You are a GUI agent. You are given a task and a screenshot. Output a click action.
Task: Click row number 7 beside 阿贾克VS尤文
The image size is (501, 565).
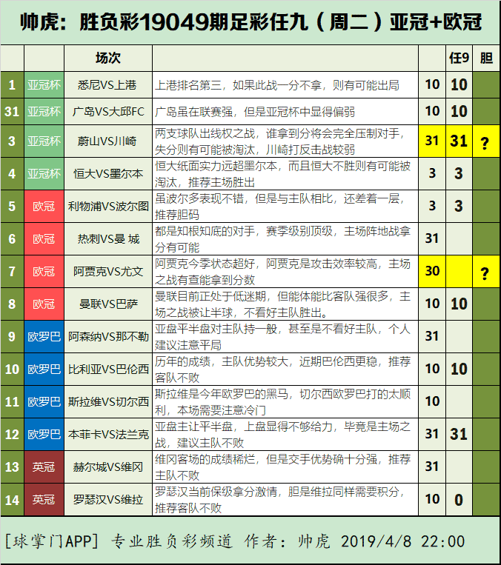pyautogui.click(x=12, y=271)
